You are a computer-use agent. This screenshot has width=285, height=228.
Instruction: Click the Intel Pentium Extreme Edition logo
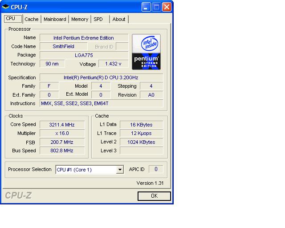(x=146, y=52)
